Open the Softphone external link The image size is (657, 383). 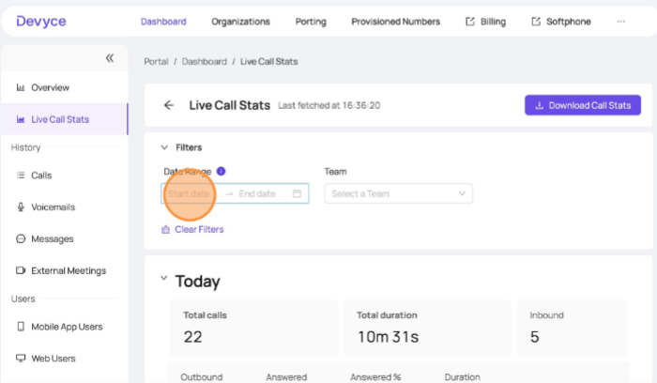point(561,22)
